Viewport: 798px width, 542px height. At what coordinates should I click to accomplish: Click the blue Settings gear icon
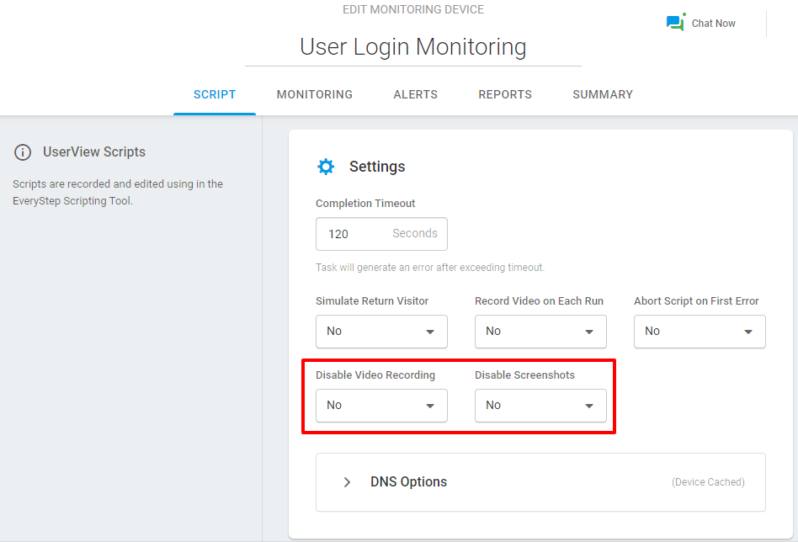[326, 167]
